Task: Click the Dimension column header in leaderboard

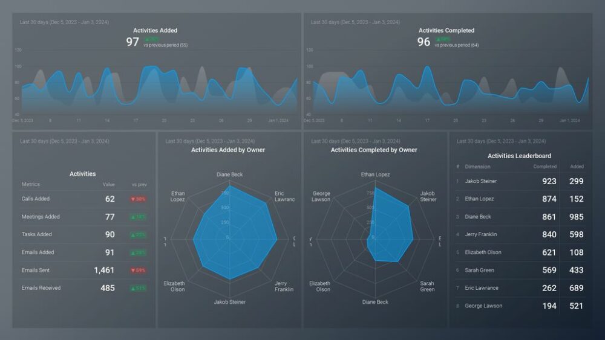Action: pyautogui.click(x=478, y=167)
